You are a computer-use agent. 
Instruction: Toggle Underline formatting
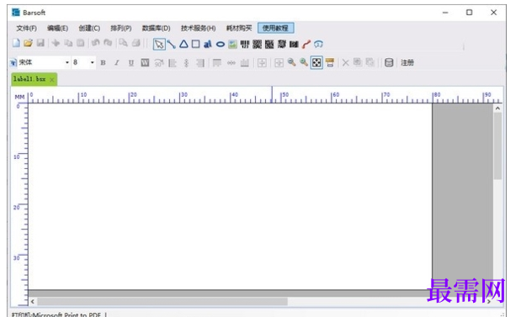(x=131, y=62)
